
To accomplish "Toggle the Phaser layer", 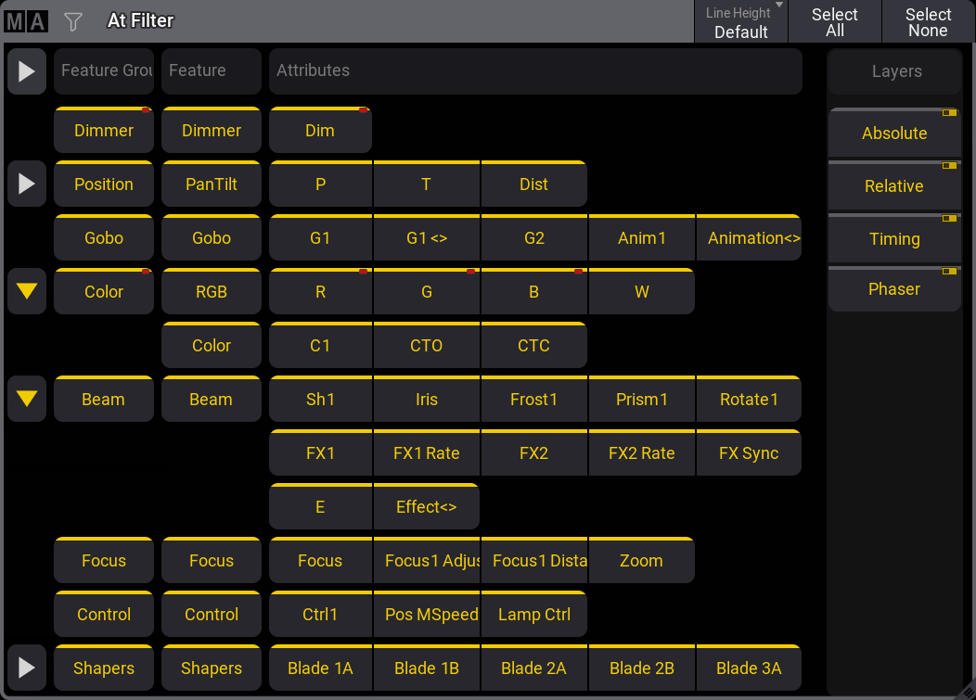I will tap(894, 289).
